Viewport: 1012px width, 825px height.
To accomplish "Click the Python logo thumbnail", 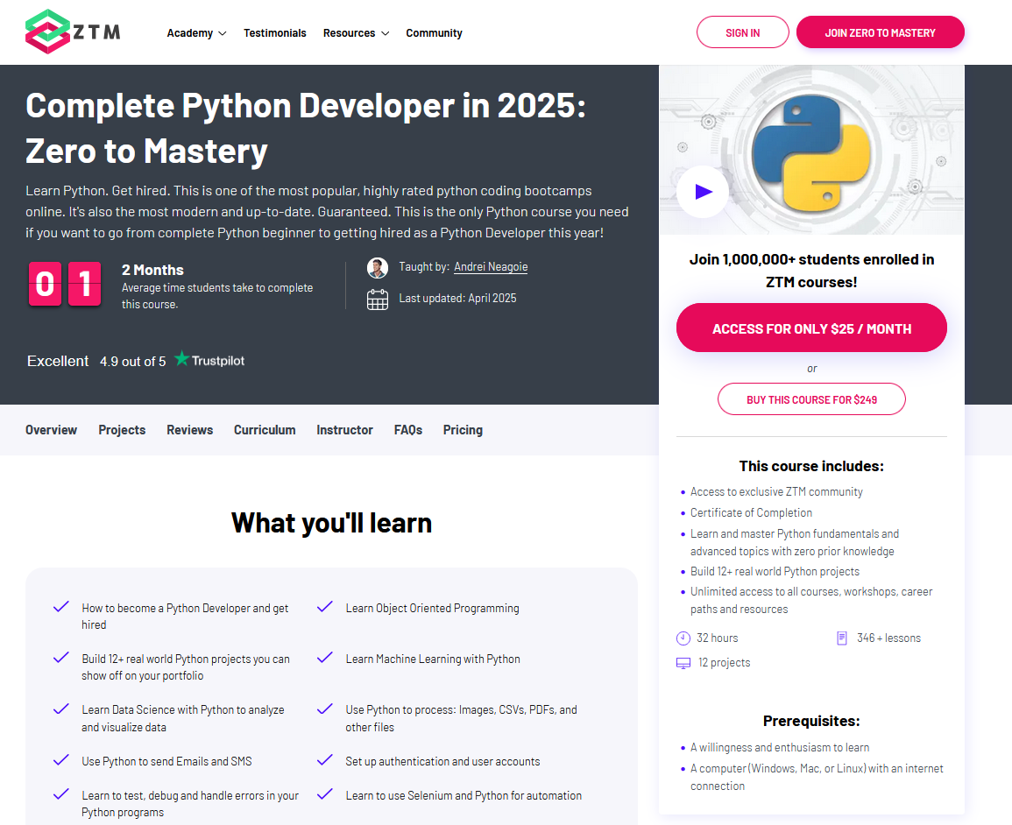I will coord(811,154).
